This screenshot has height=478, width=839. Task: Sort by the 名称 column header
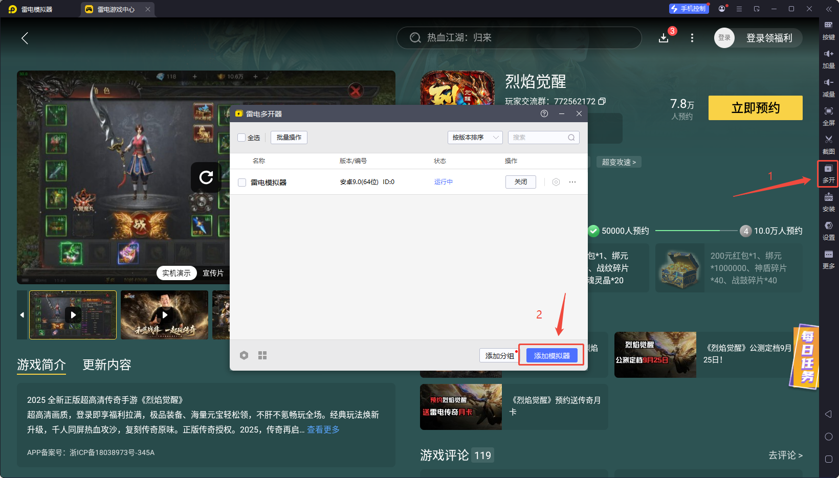coord(259,161)
